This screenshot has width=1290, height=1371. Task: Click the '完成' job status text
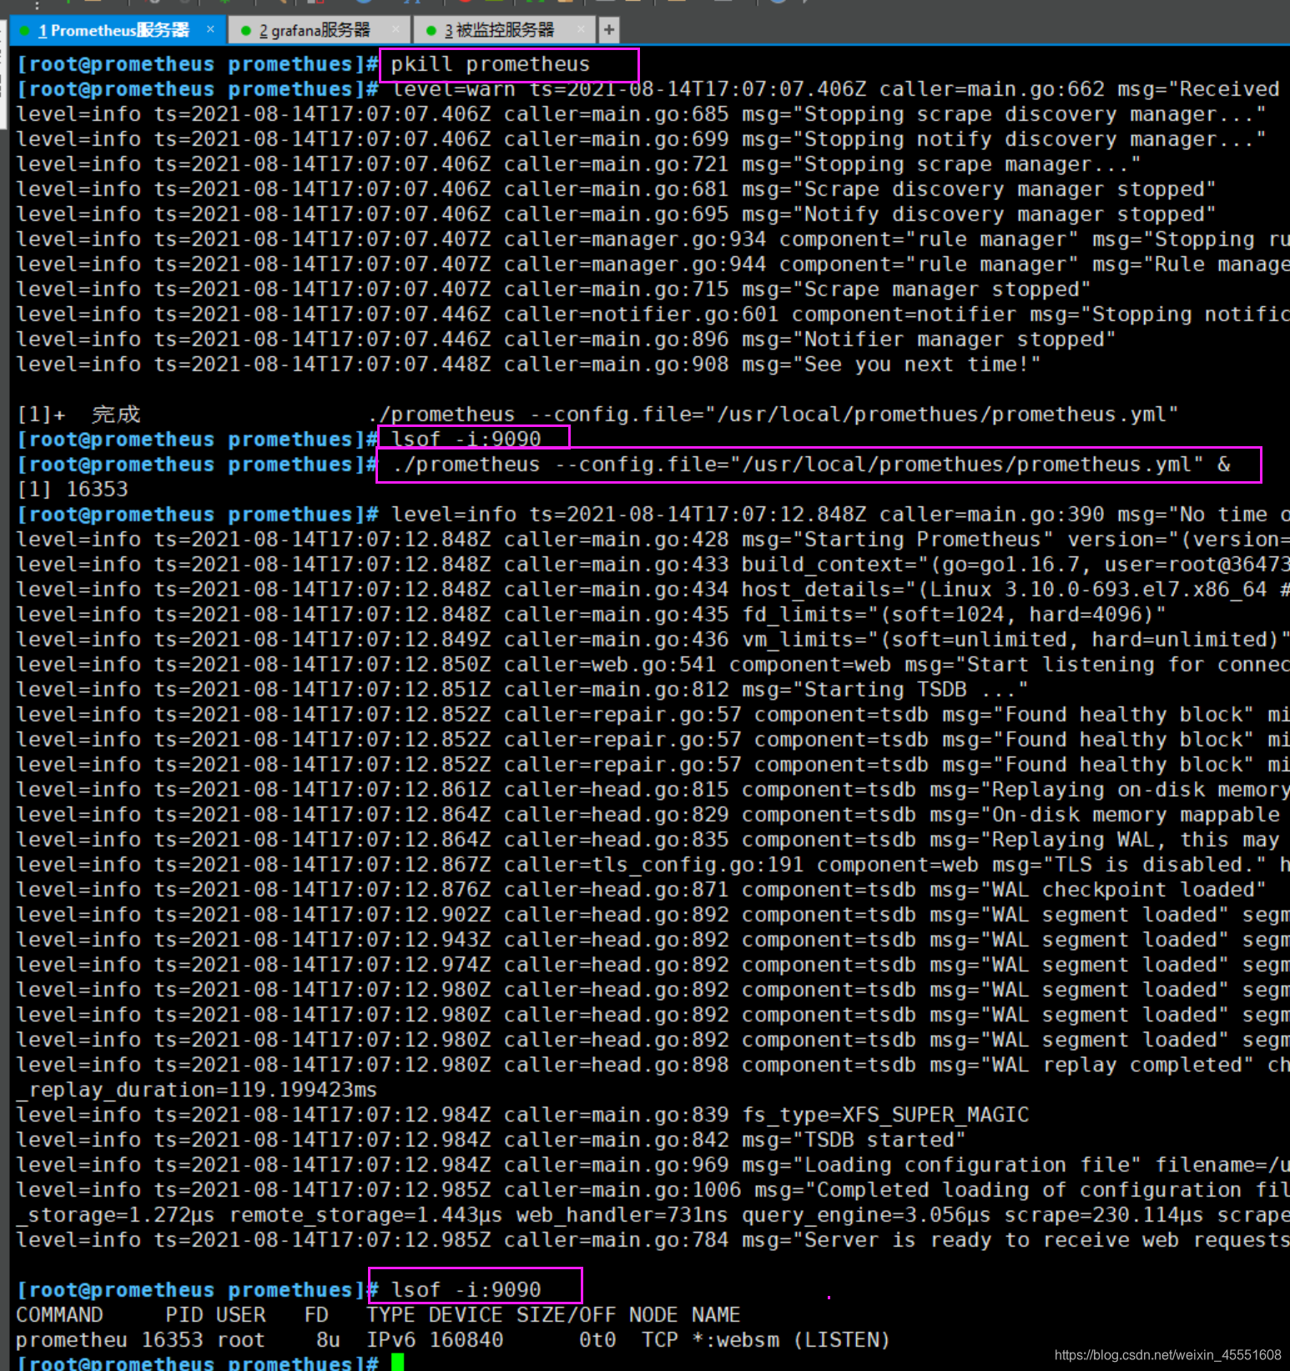point(116,414)
